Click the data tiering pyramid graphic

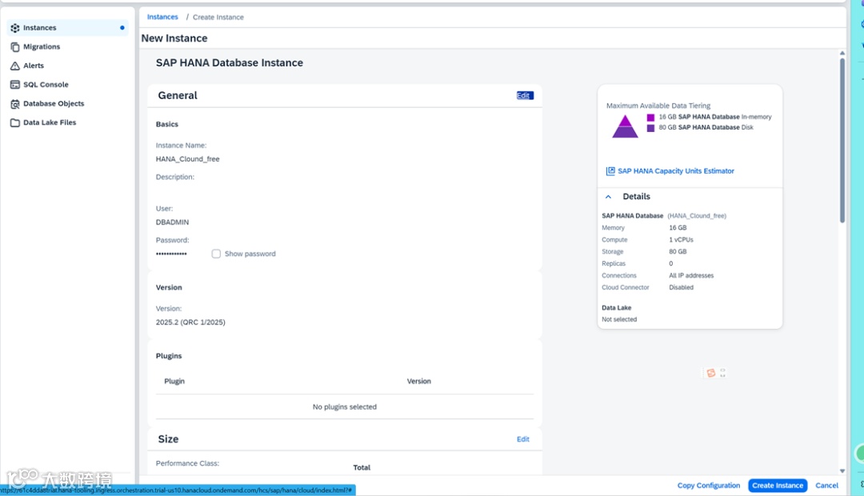pyautogui.click(x=625, y=126)
